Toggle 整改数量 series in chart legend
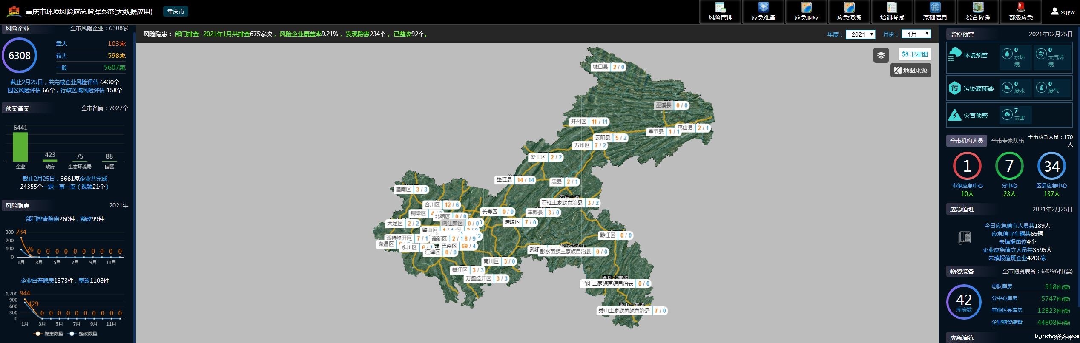Viewport: 1080px width, 343px height. tap(83, 334)
